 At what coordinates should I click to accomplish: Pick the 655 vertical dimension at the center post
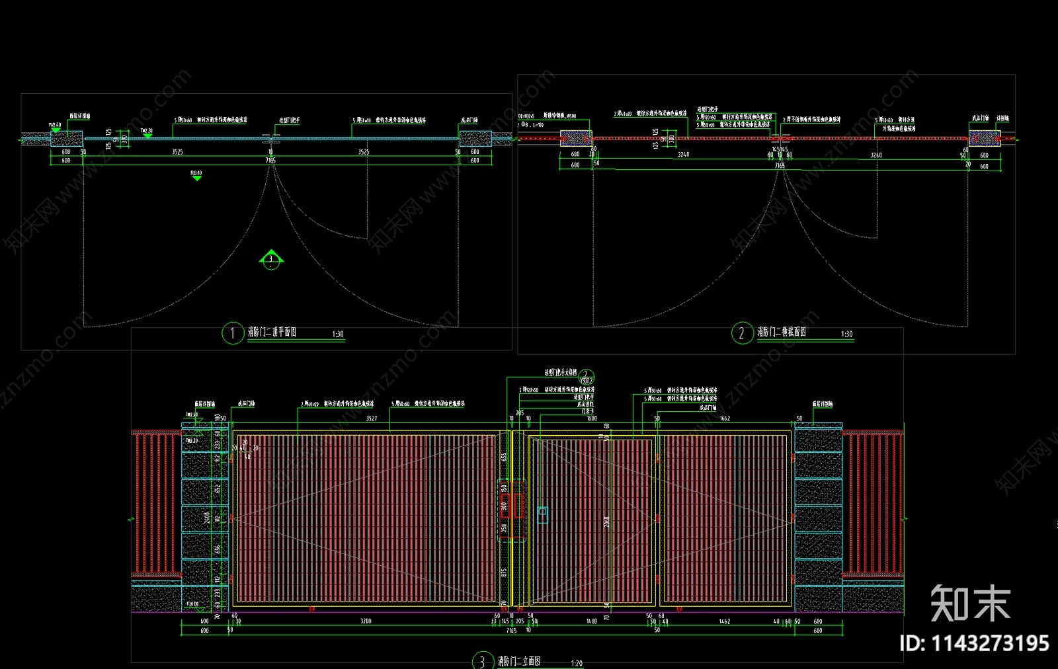coord(504,456)
